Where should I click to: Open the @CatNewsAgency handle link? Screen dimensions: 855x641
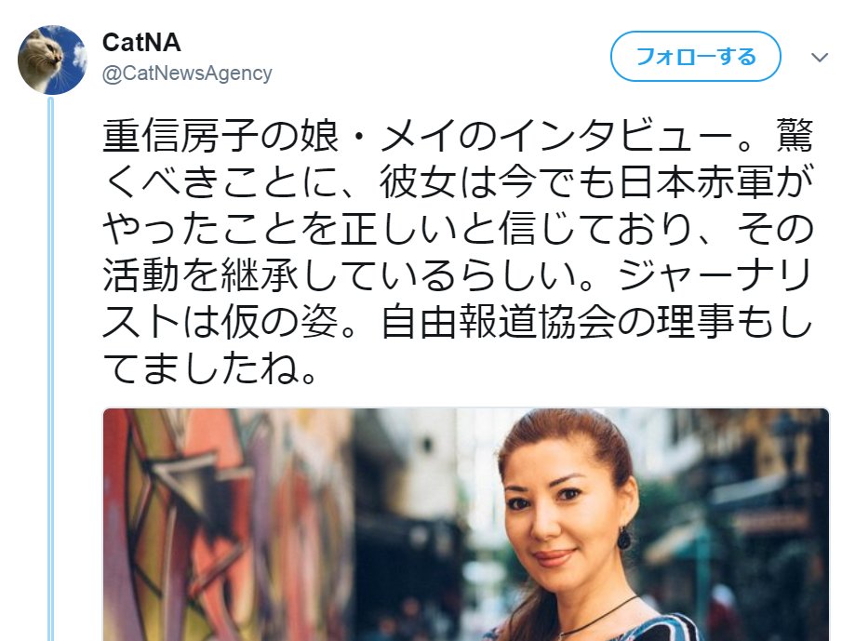click(x=187, y=73)
